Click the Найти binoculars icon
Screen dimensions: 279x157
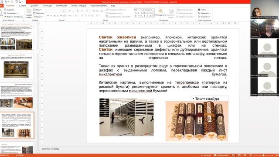click(x=199, y=10)
